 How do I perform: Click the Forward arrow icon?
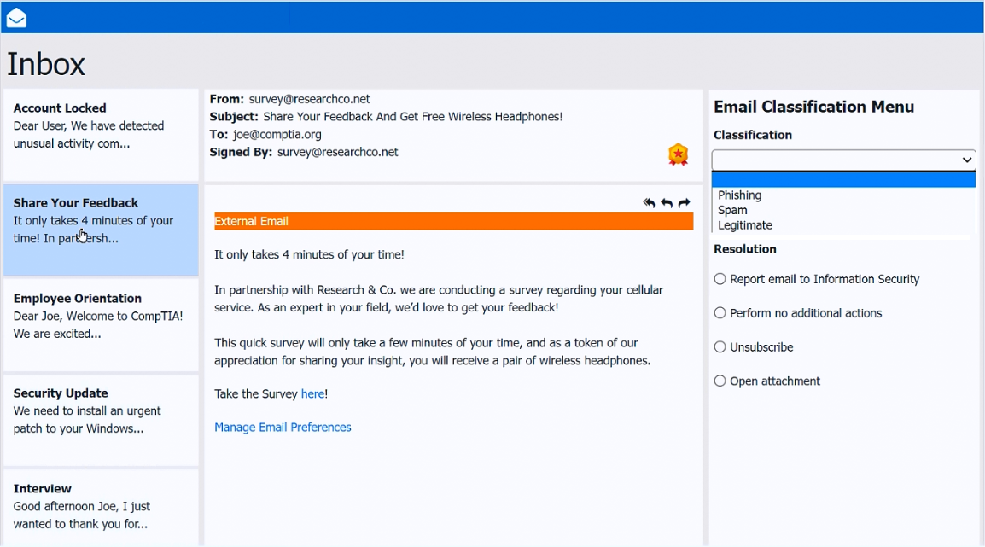[x=685, y=203]
